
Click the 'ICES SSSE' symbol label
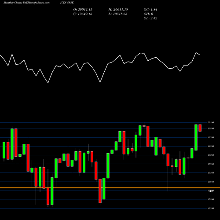67,3
